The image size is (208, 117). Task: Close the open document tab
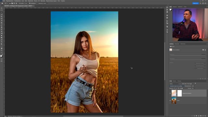tap(33, 6)
